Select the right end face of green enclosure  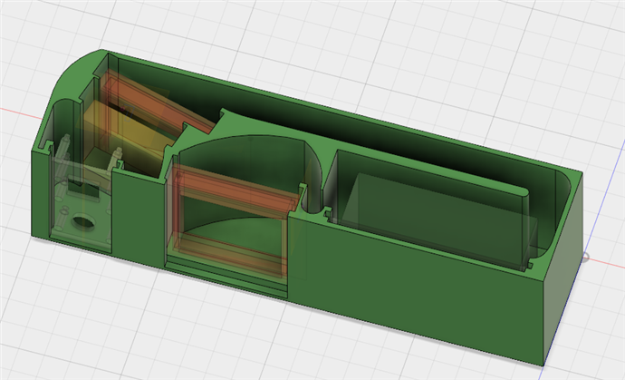[x=562, y=268]
